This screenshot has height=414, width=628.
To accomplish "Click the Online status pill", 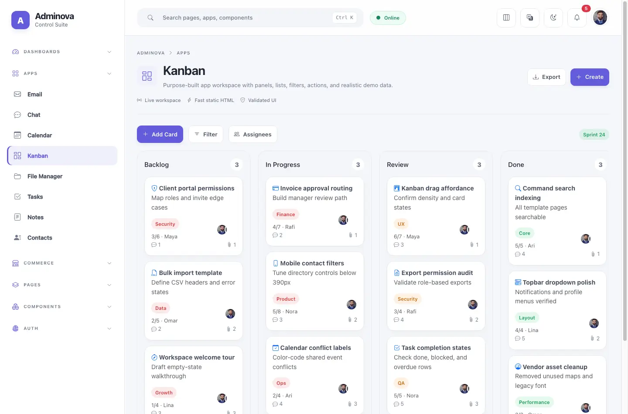I will point(388,18).
